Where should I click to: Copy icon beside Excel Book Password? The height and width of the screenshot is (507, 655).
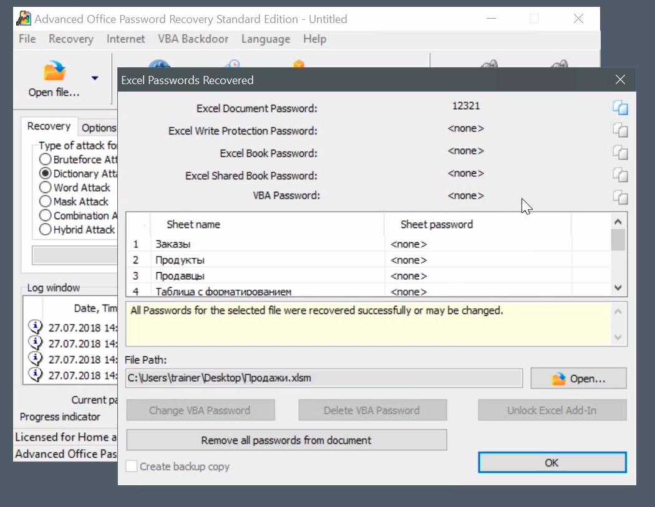point(620,152)
